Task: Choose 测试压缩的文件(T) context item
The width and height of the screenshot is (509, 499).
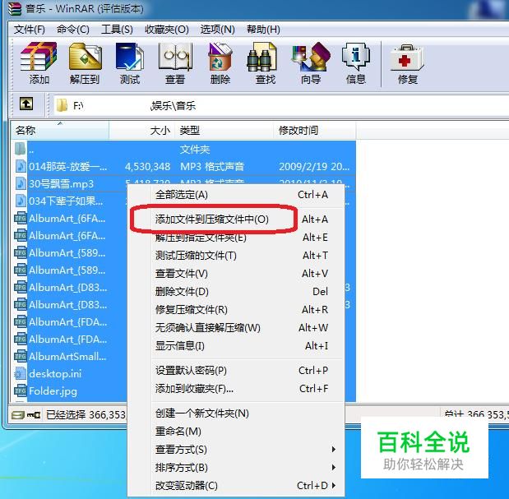Action: [x=236, y=256]
